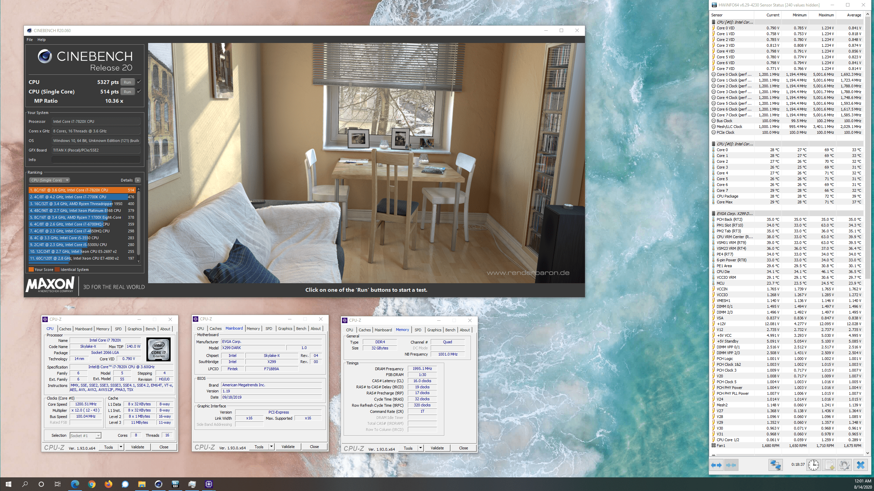
Task: Open Tools dropdown arrow in CPU-Z Mainboard window
Action: pos(271,447)
